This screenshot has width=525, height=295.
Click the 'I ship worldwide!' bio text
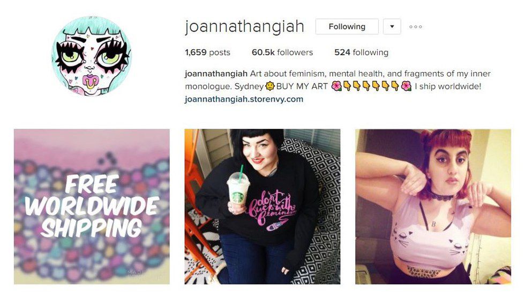448,86
